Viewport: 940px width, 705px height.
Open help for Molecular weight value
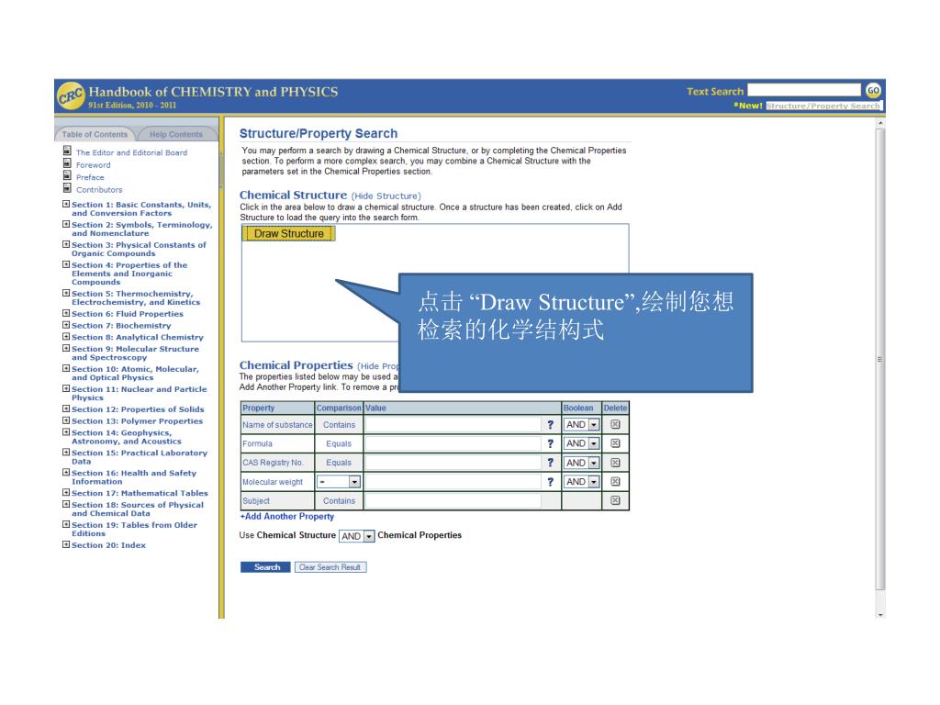[x=551, y=481]
